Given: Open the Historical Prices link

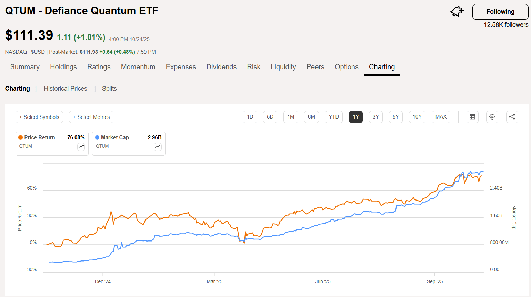Looking at the screenshot, I should (x=66, y=89).
